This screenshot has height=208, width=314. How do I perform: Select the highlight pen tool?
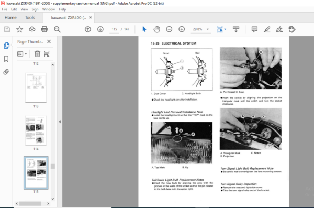tap(267, 29)
